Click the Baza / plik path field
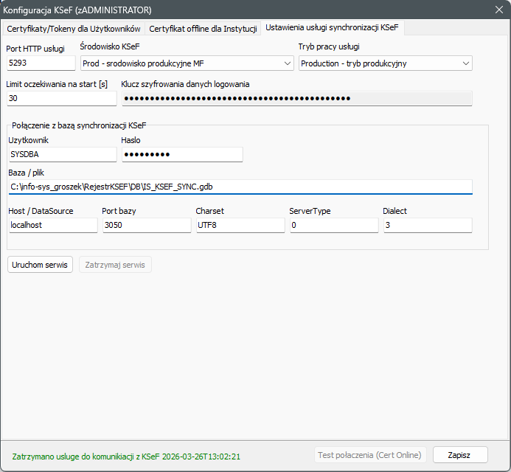This screenshot has width=511, height=472. [240, 187]
